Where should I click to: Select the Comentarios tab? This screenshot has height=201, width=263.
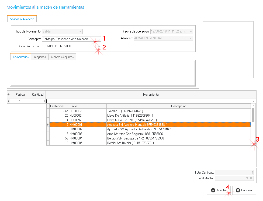point(21,57)
